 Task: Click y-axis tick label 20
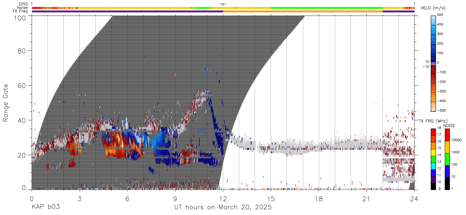click(x=22, y=155)
